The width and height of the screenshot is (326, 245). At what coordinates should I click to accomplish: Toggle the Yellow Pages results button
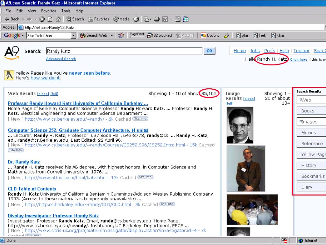click(x=311, y=154)
